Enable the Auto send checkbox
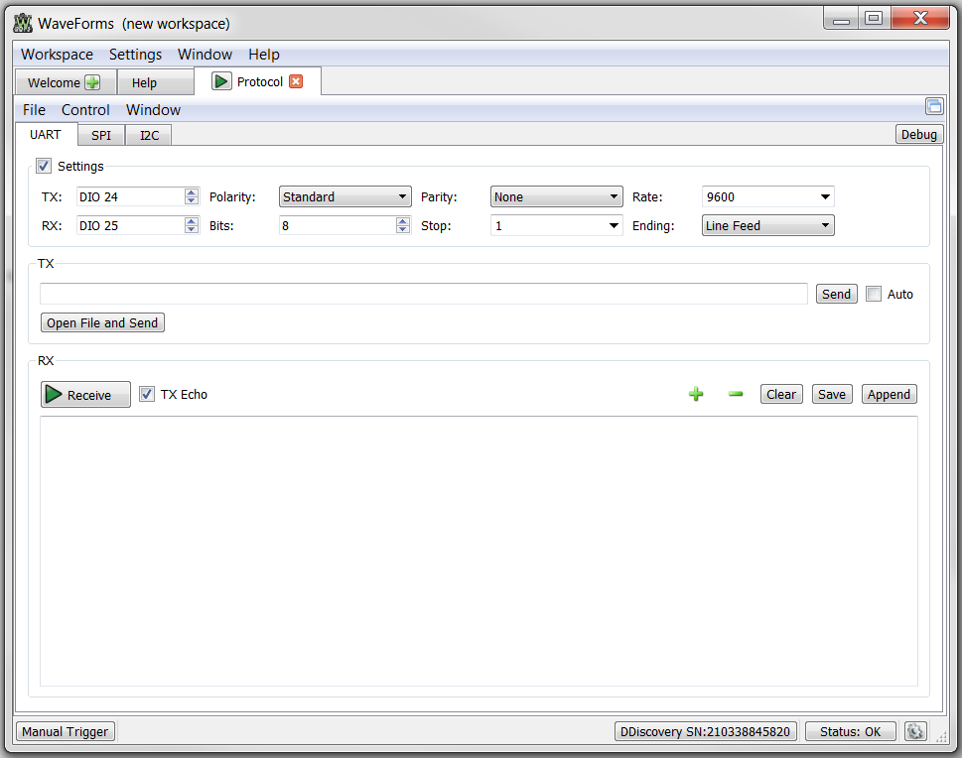 (874, 294)
